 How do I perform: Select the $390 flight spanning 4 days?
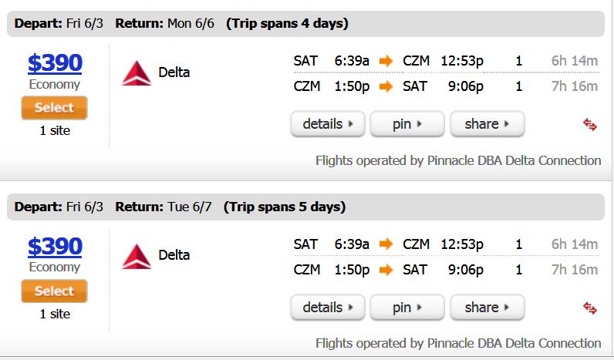[x=54, y=108]
